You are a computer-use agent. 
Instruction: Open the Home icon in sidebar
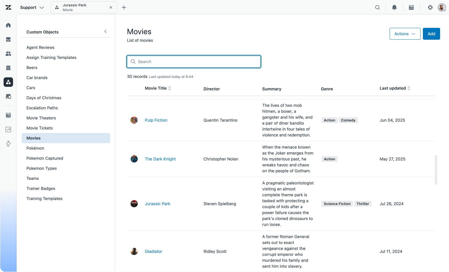8,25
